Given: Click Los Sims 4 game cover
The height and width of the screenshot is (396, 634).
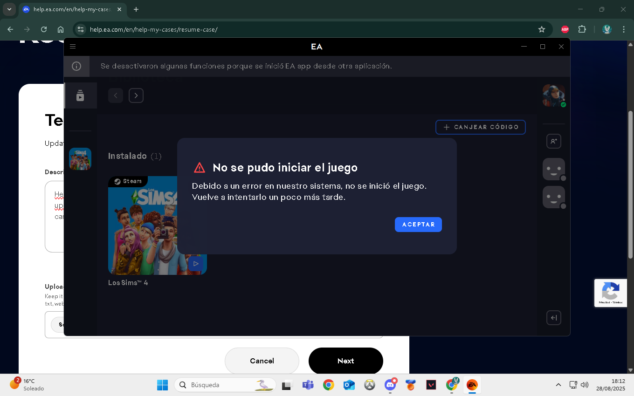Looking at the screenshot, I should point(158,225).
